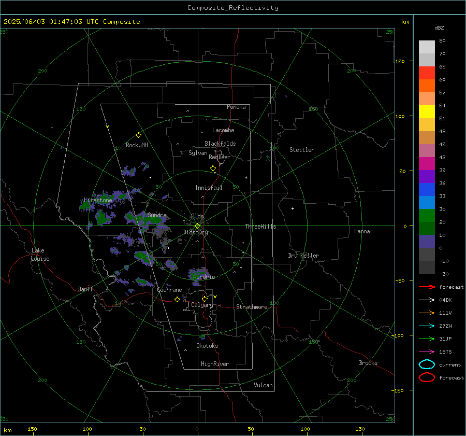
Task: Click the Drumheller label
Action: click(303, 256)
